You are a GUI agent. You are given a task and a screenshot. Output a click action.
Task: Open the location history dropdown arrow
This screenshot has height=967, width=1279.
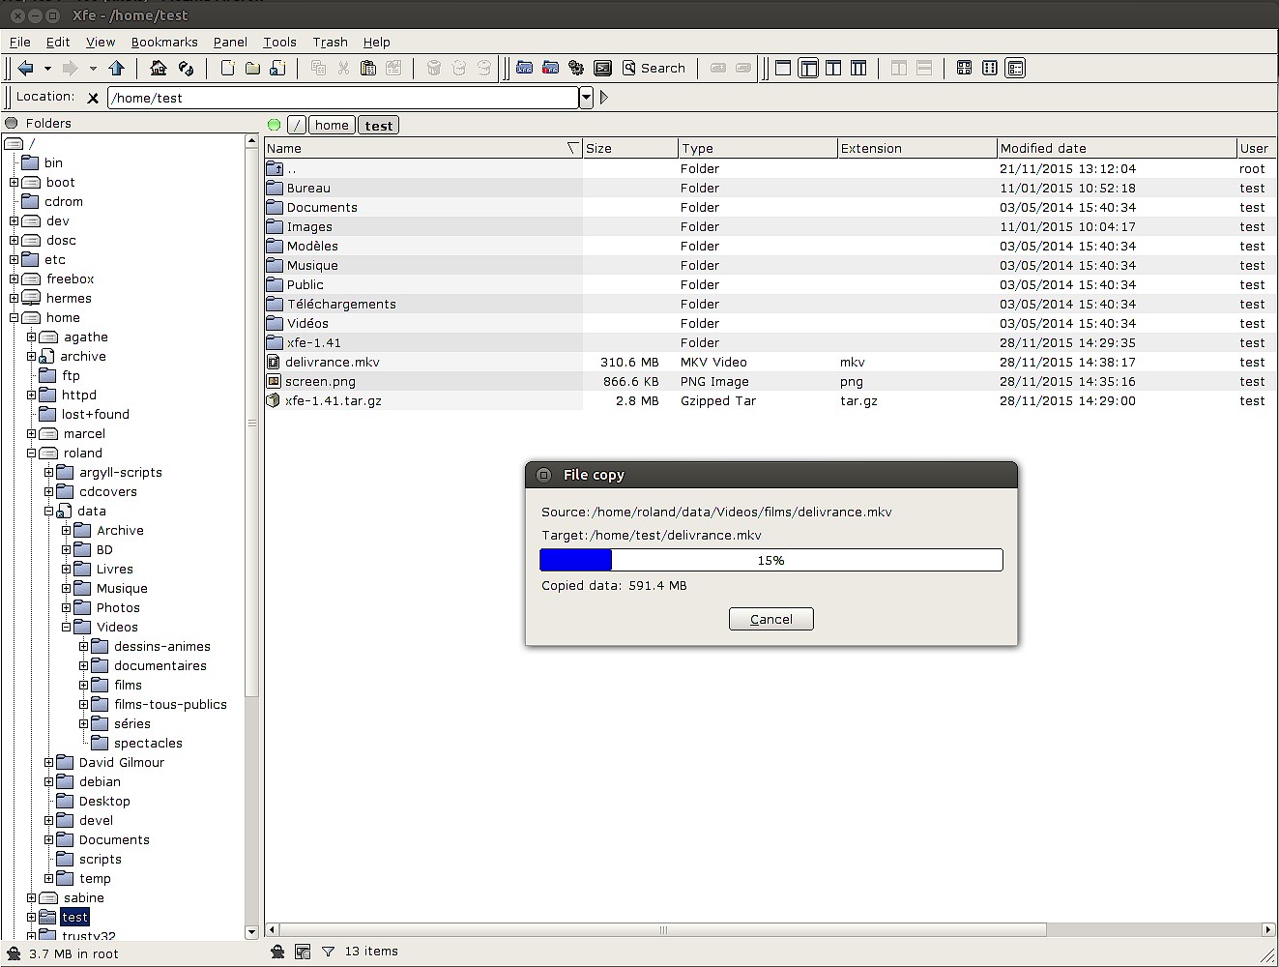586,98
